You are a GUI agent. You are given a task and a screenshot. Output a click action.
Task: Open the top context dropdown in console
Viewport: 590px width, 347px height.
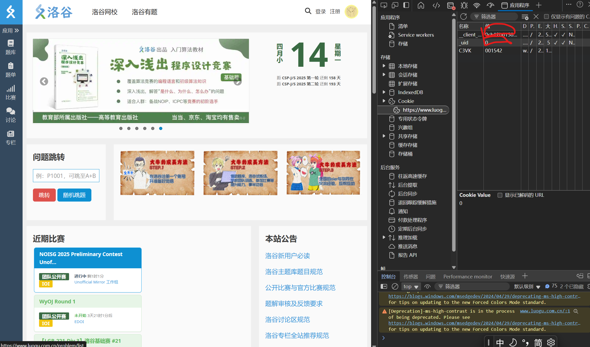[411, 286]
